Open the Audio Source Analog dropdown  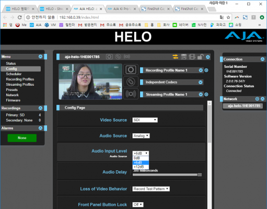pyautogui.click(x=141, y=136)
